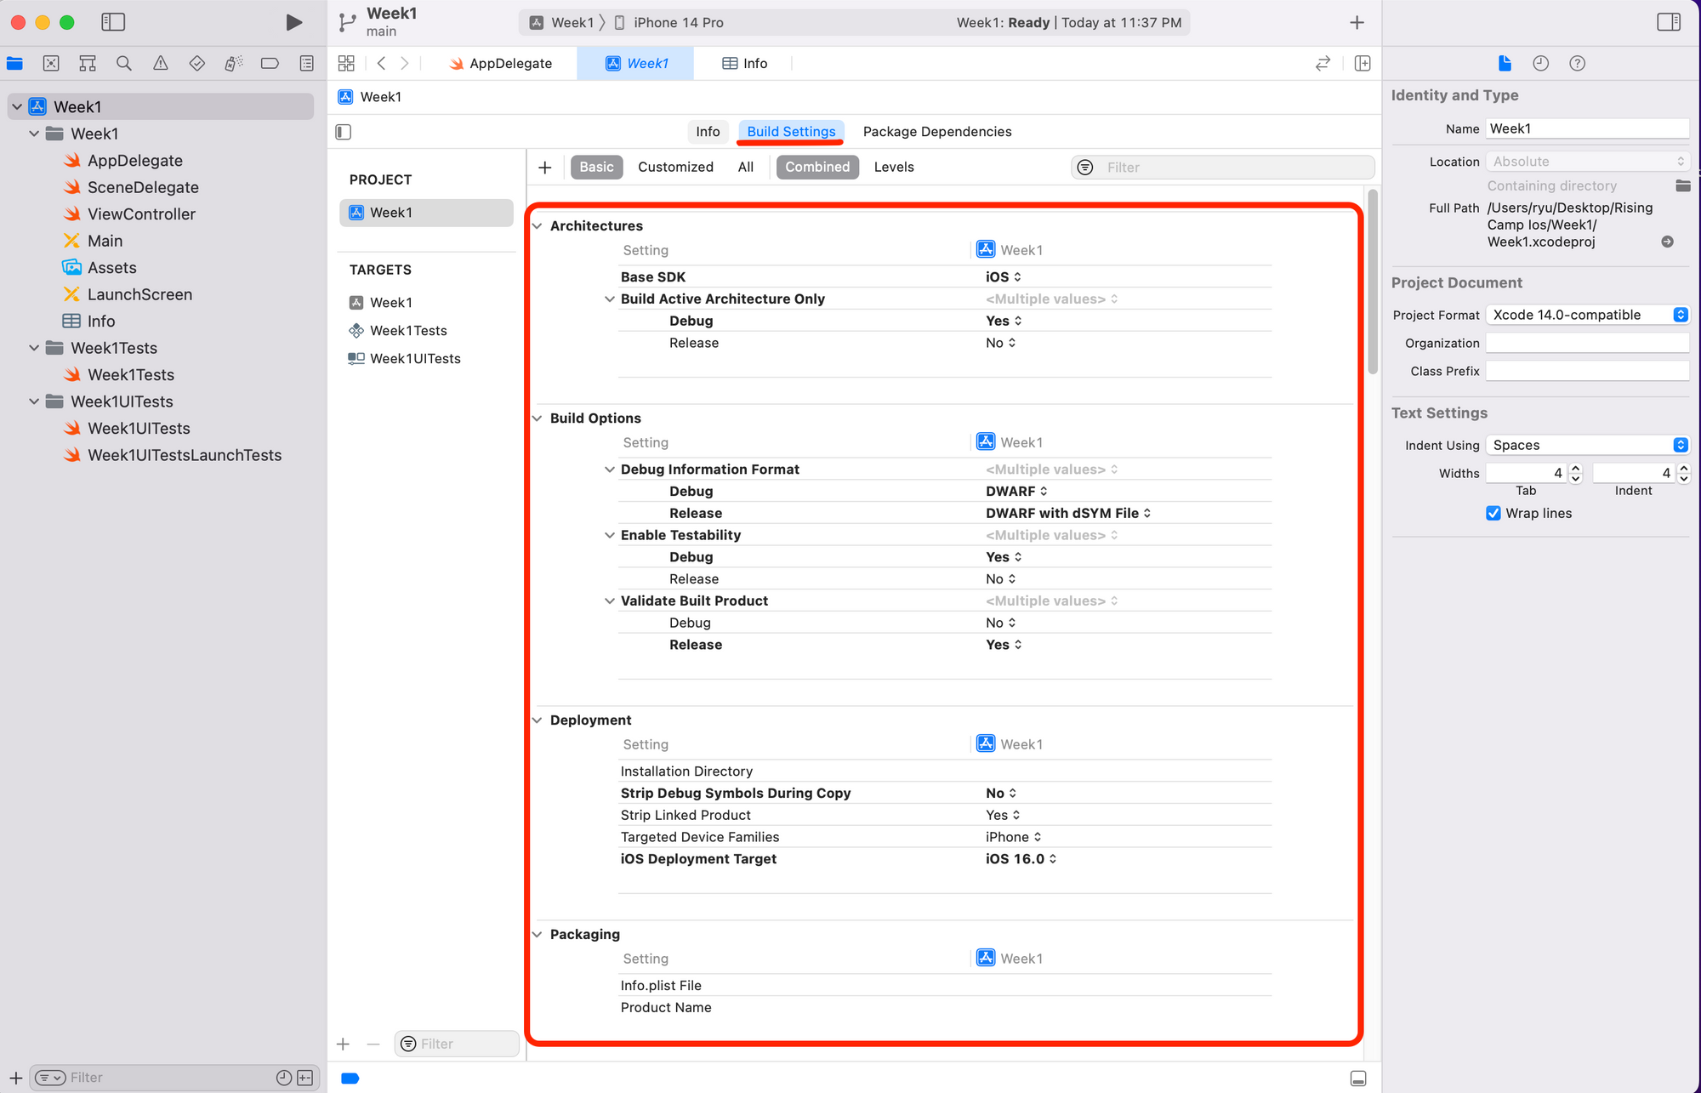The height and width of the screenshot is (1093, 1701).
Task: Increment the Tab width stepper
Action: (x=1575, y=468)
